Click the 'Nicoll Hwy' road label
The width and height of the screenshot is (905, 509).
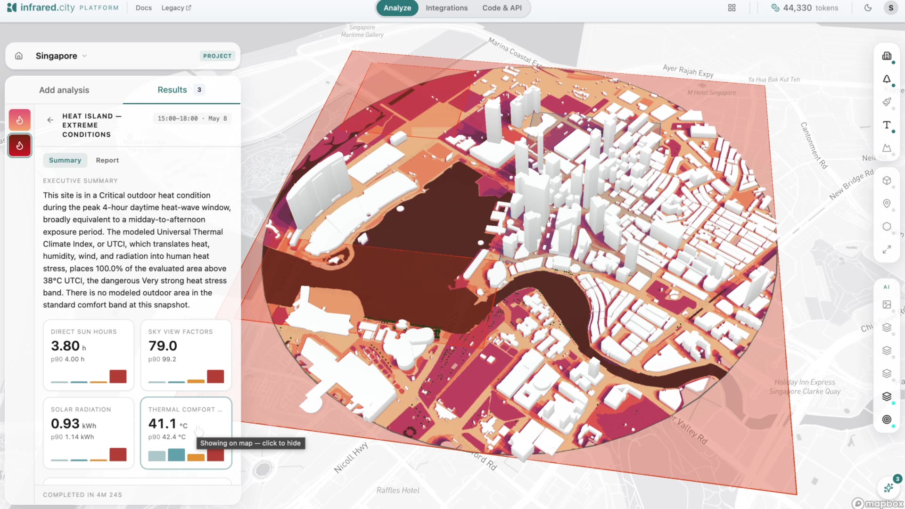pos(351,458)
